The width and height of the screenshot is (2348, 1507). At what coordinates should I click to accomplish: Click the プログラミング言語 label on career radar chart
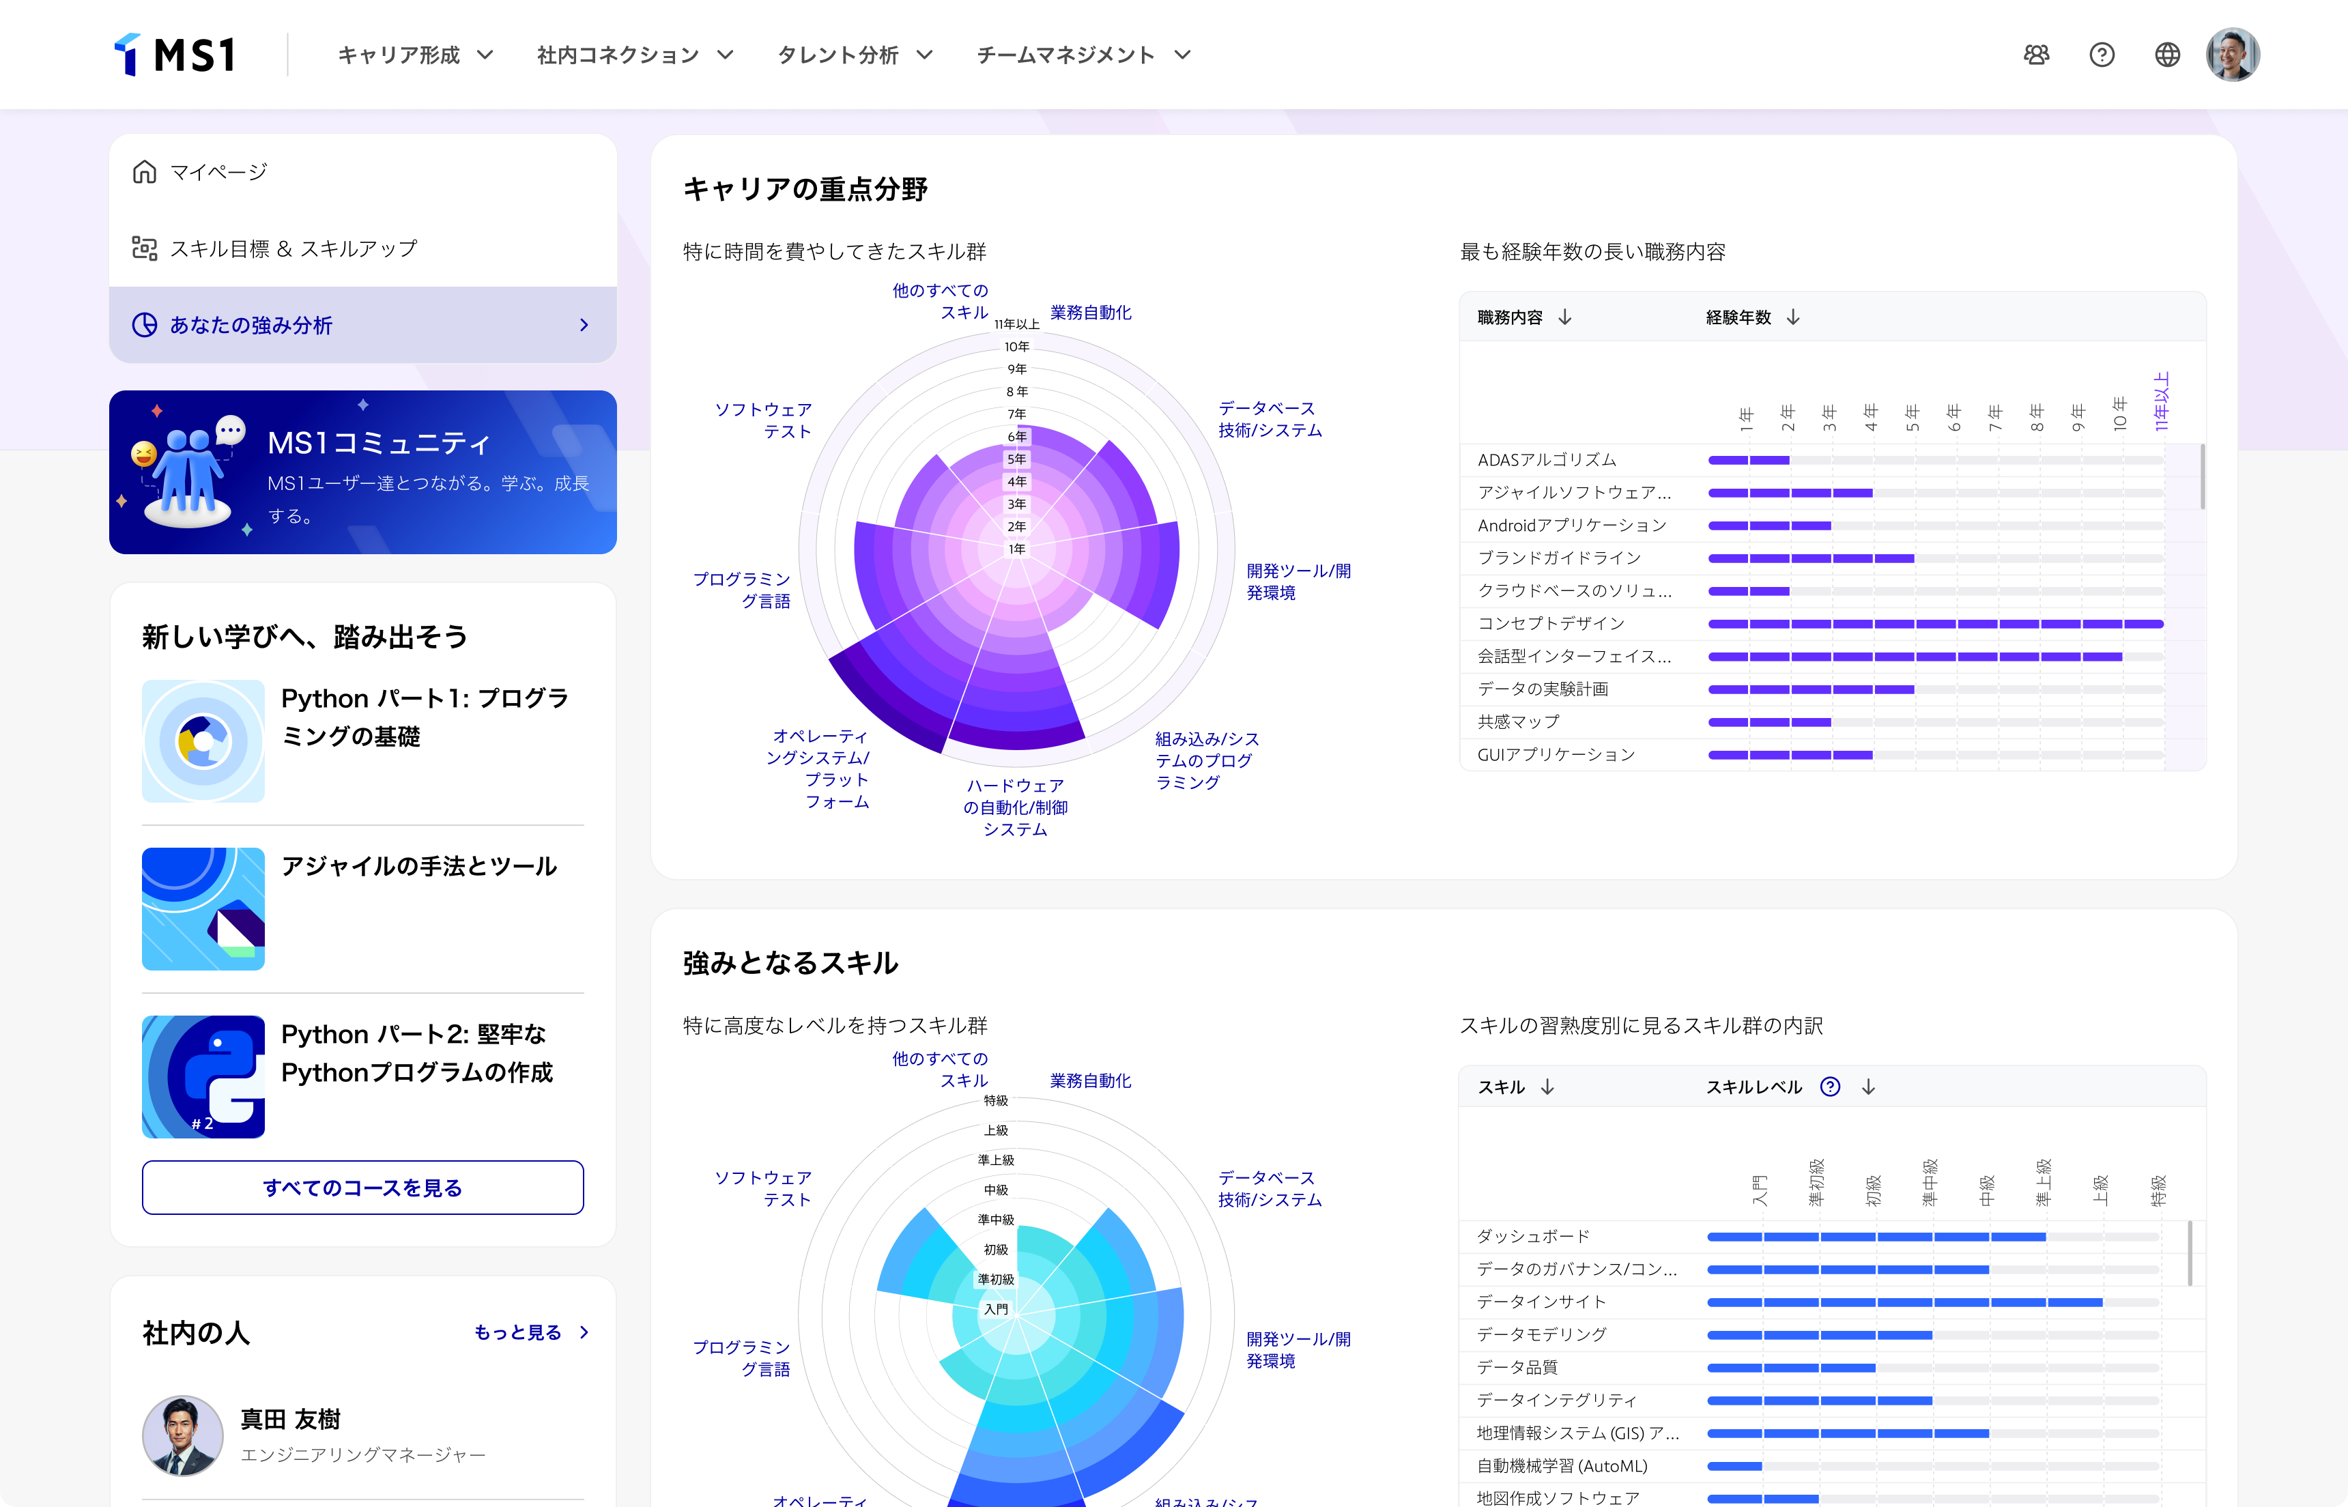(x=741, y=590)
